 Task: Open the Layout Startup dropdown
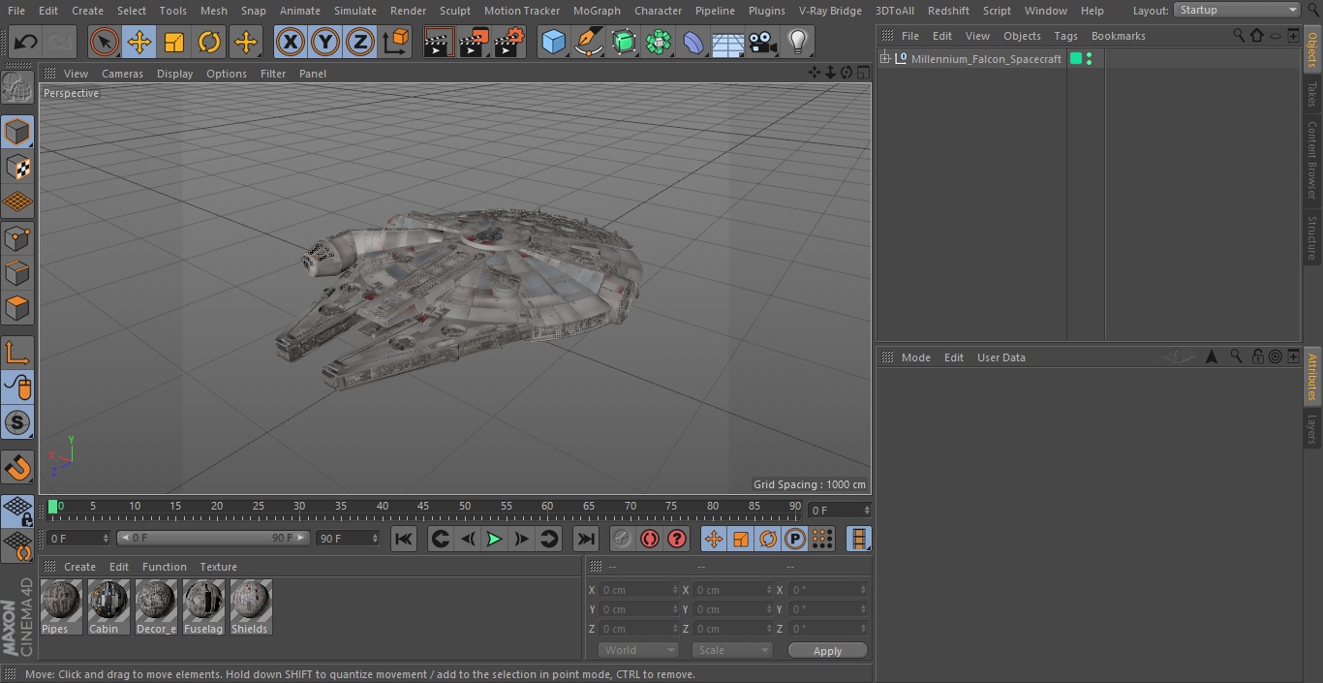1237,10
